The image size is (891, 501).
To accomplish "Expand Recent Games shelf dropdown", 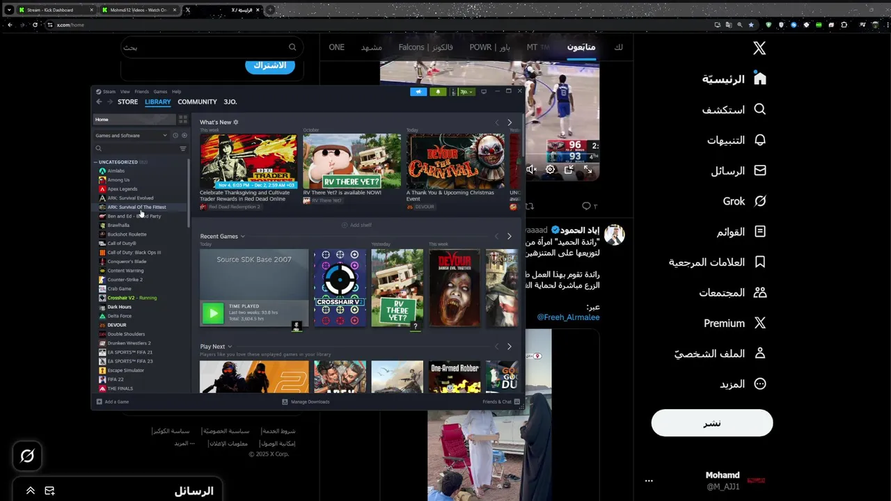I will [242, 237].
